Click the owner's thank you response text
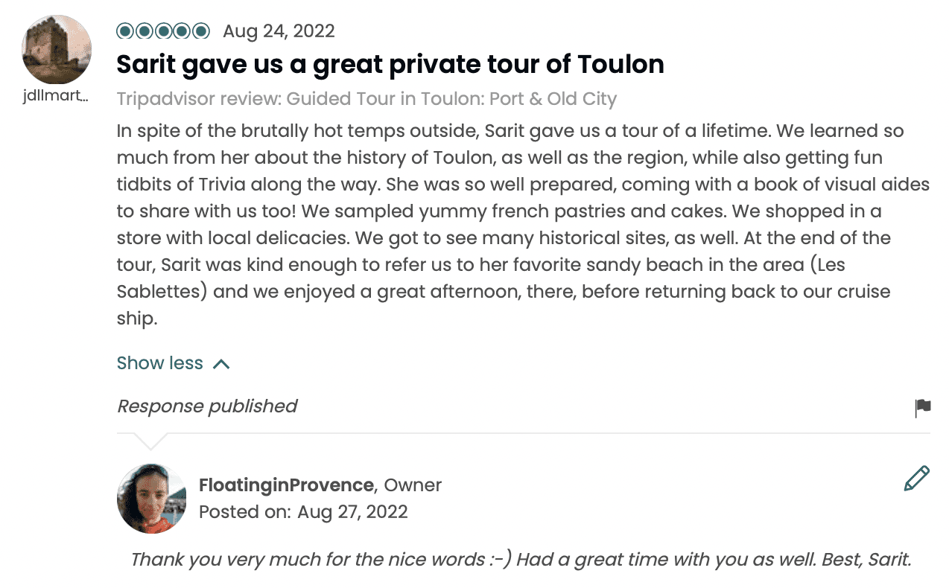This screenshot has height=588, width=949. pyautogui.click(x=521, y=560)
